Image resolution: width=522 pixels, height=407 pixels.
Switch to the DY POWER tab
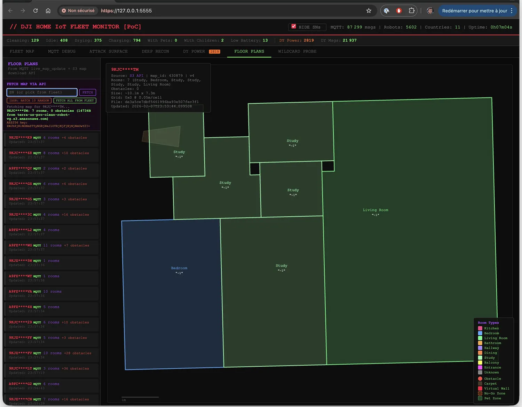coord(194,51)
